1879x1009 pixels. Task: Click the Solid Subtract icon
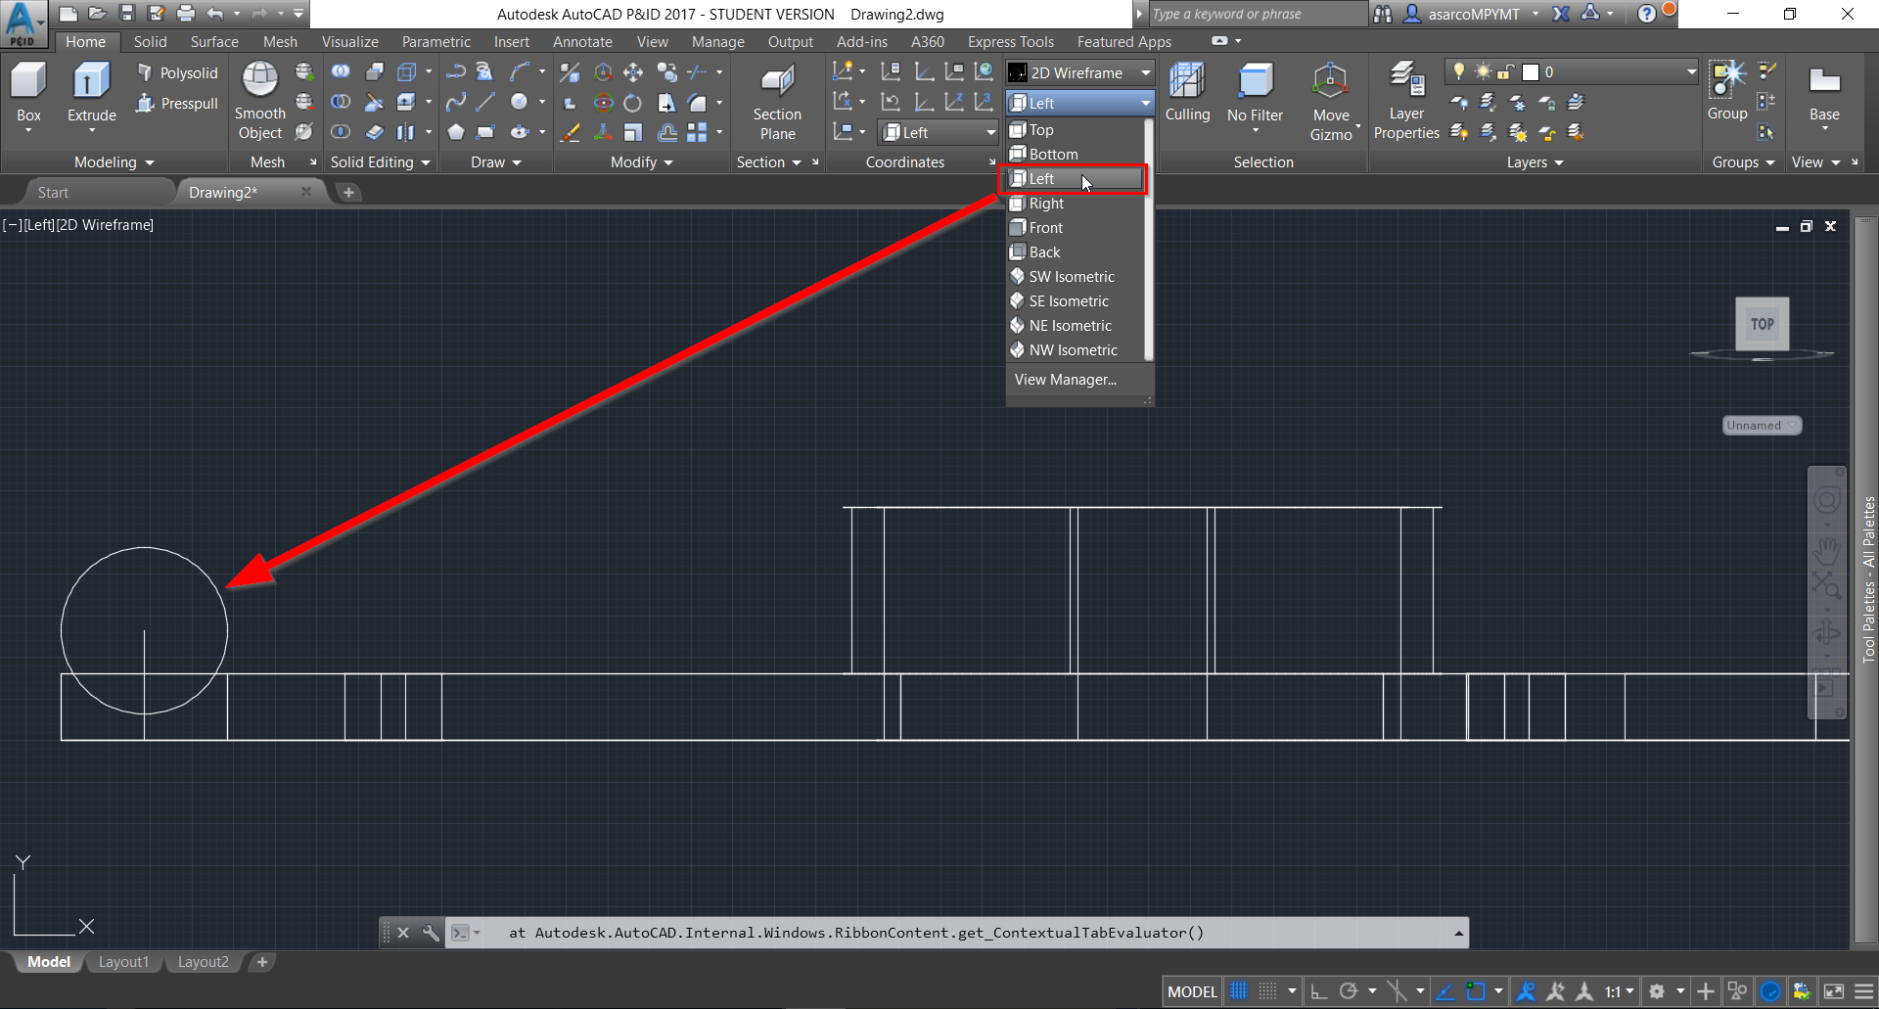click(x=341, y=102)
